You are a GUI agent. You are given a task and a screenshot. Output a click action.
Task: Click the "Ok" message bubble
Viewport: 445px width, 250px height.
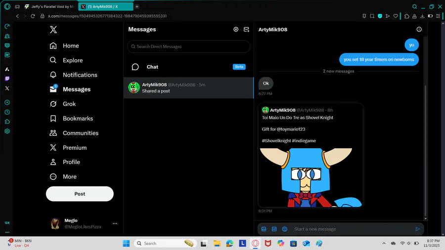(x=266, y=83)
